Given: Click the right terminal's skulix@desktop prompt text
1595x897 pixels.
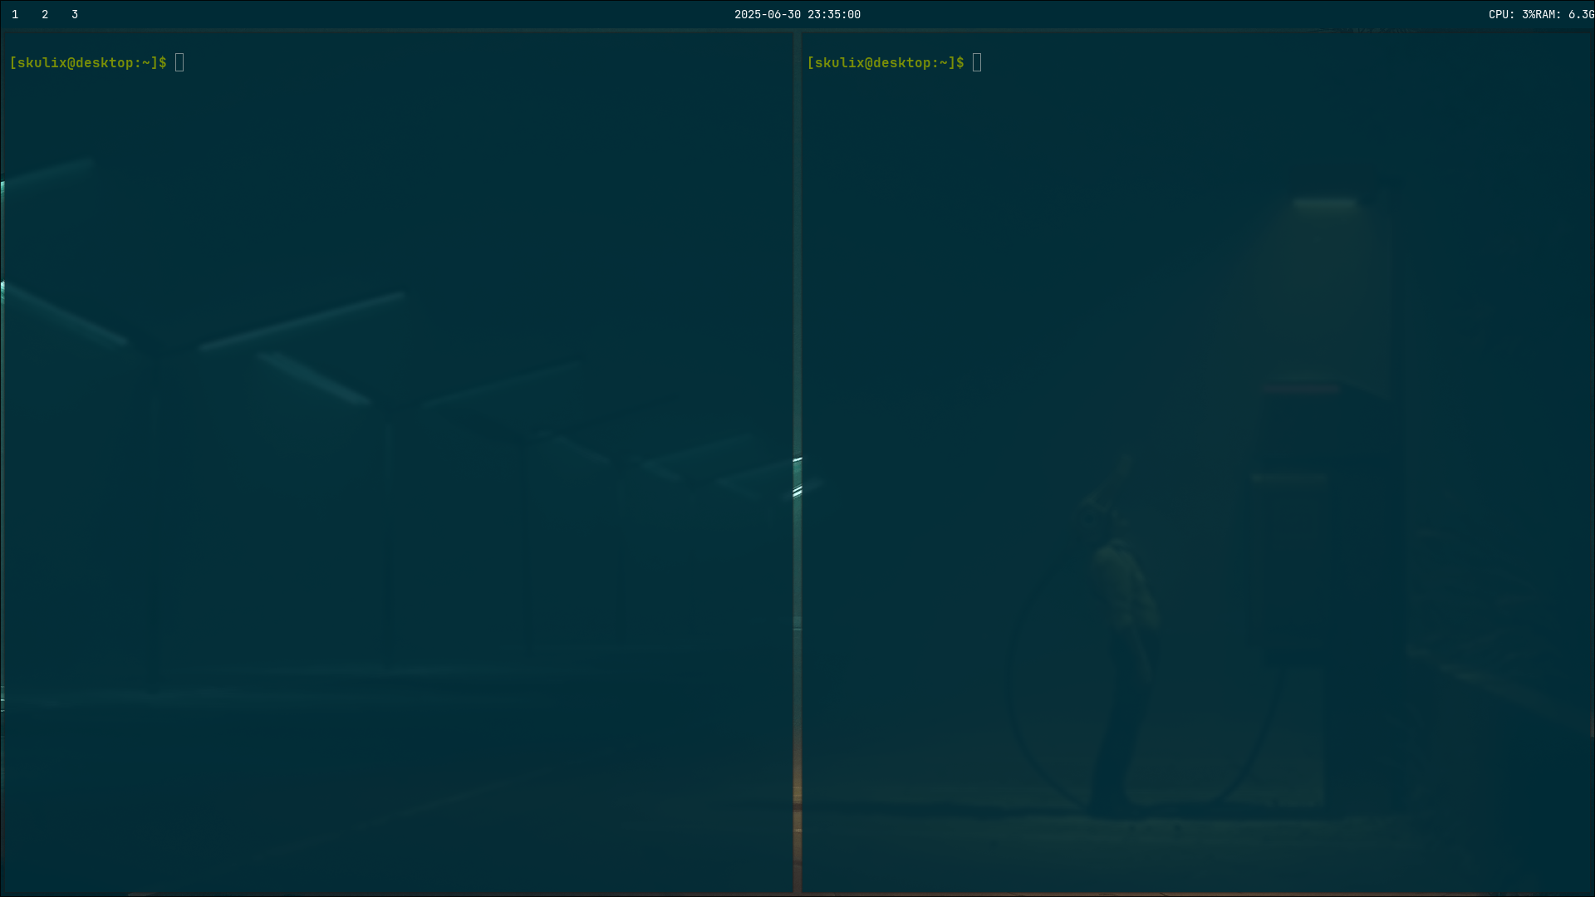Looking at the screenshot, I should pyautogui.click(x=886, y=62).
